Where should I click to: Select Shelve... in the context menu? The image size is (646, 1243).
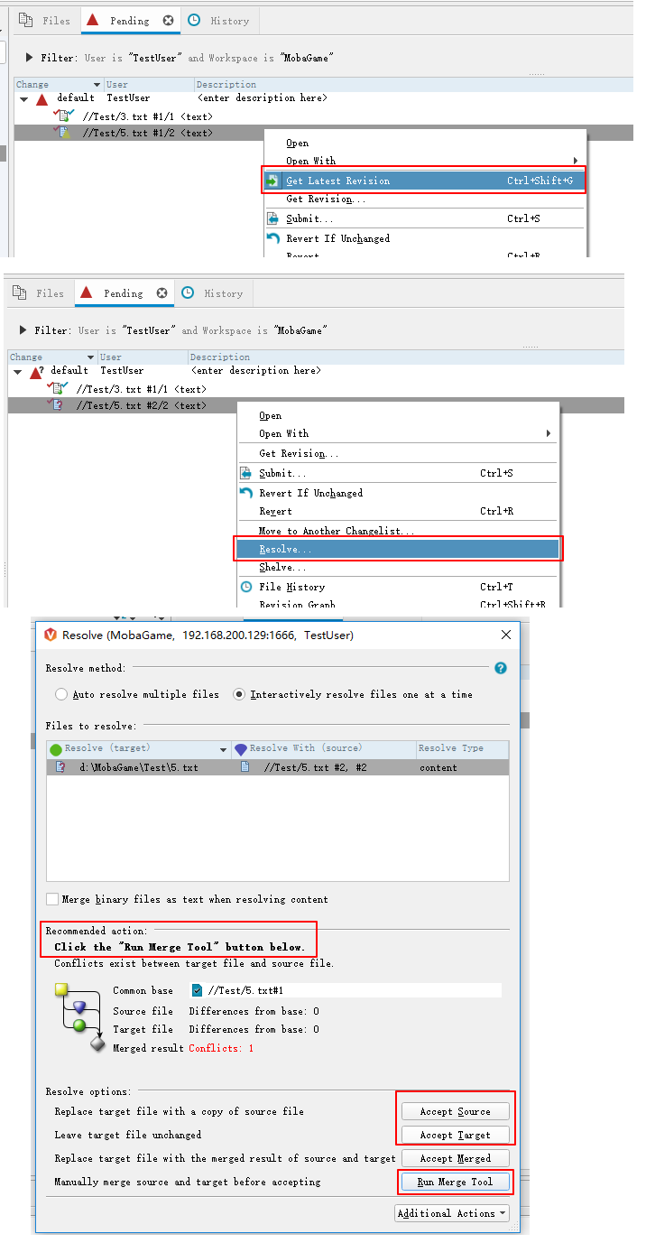coord(282,567)
